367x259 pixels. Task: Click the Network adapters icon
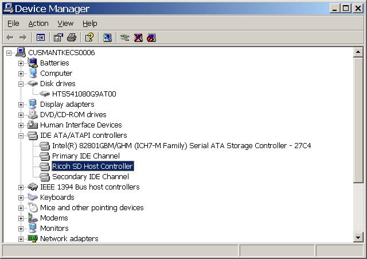coord(33,238)
